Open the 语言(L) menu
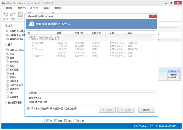The width and height of the screenshot is (183, 130). point(46,8)
